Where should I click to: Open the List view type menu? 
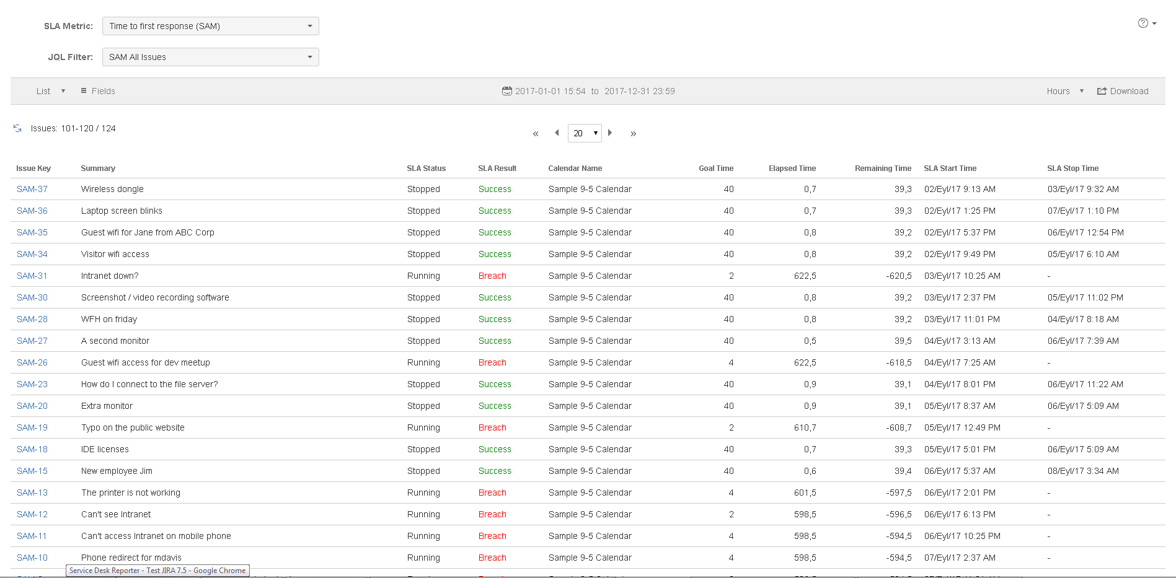50,91
